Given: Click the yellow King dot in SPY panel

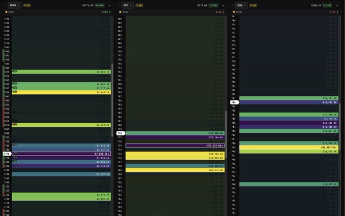Looking at the screenshot, I should [x=120, y=12].
